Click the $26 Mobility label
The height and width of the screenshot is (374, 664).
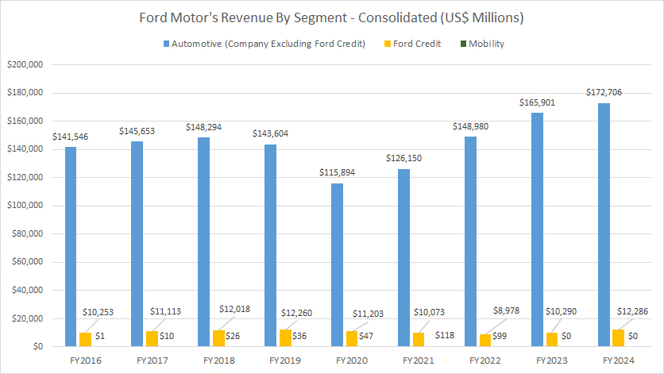point(233,337)
